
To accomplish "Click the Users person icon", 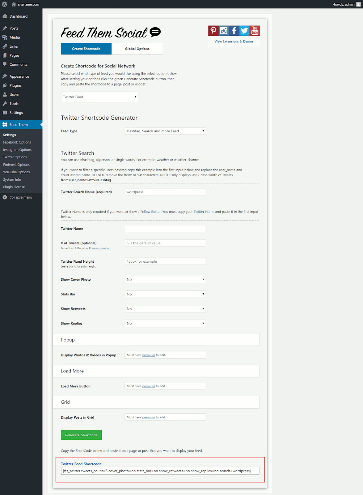I will point(5,94).
